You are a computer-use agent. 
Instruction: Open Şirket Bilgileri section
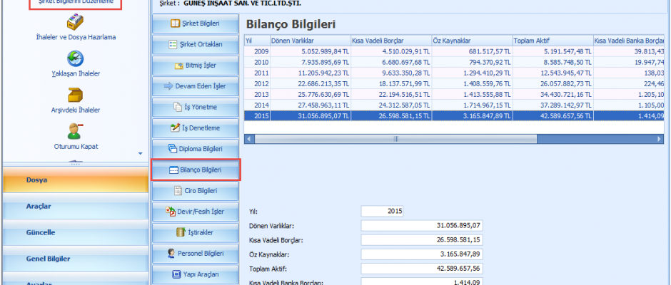point(196,24)
